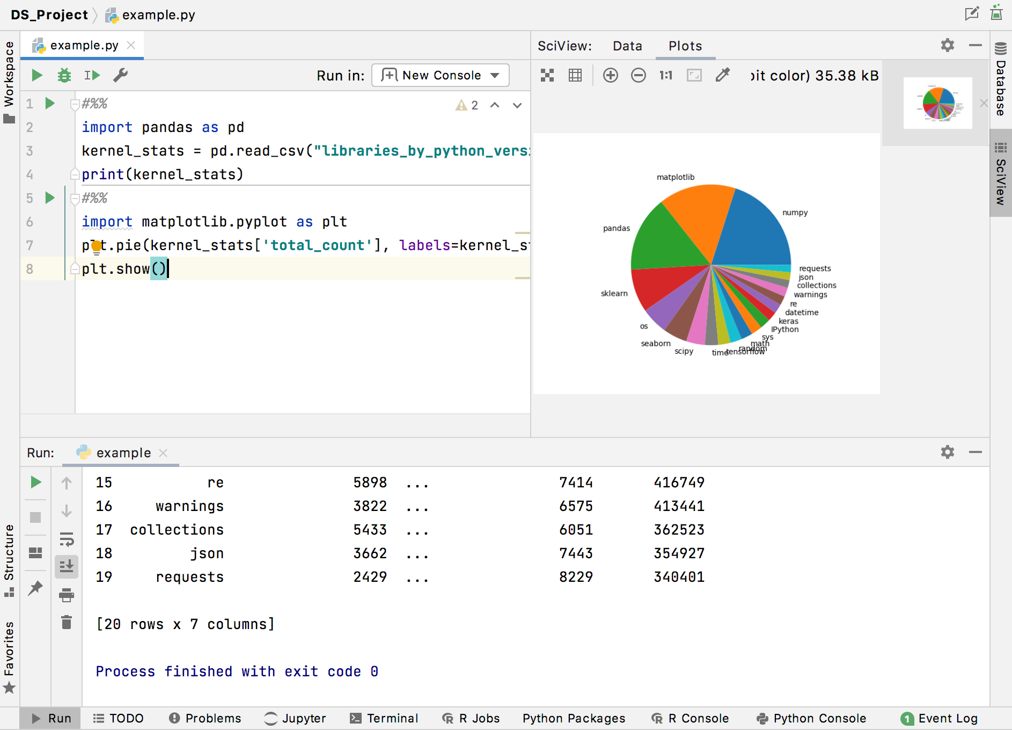Clear plots with the trash icon
The width and height of the screenshot is (1012, 730).
67,622
